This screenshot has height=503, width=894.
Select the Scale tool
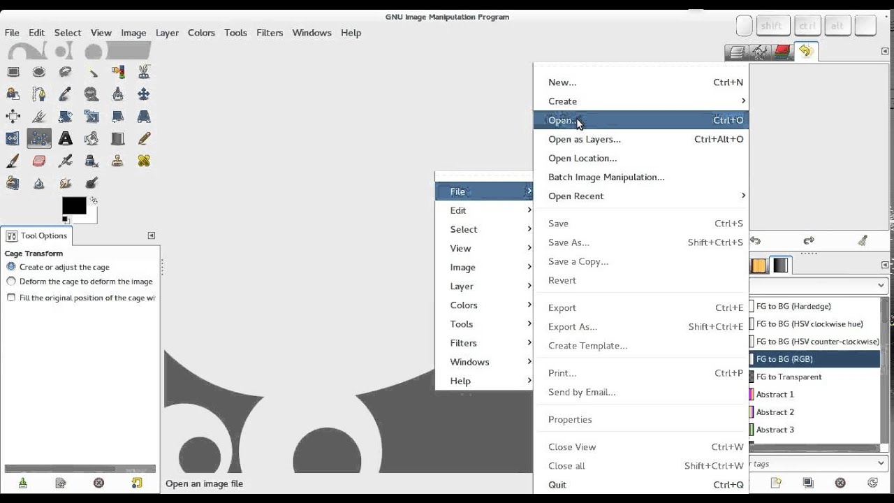point(91,116)
